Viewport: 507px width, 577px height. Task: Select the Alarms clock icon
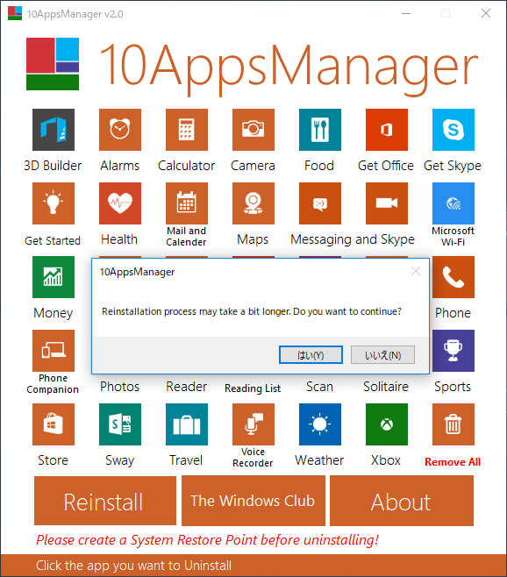(x=120, y=130)
